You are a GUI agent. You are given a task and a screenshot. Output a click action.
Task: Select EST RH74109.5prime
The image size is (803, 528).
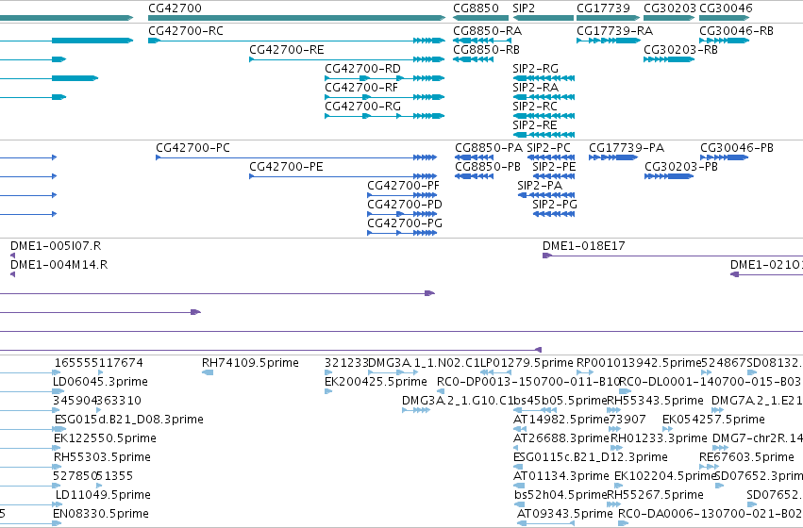pyautogui.click(x=208, y=372)
